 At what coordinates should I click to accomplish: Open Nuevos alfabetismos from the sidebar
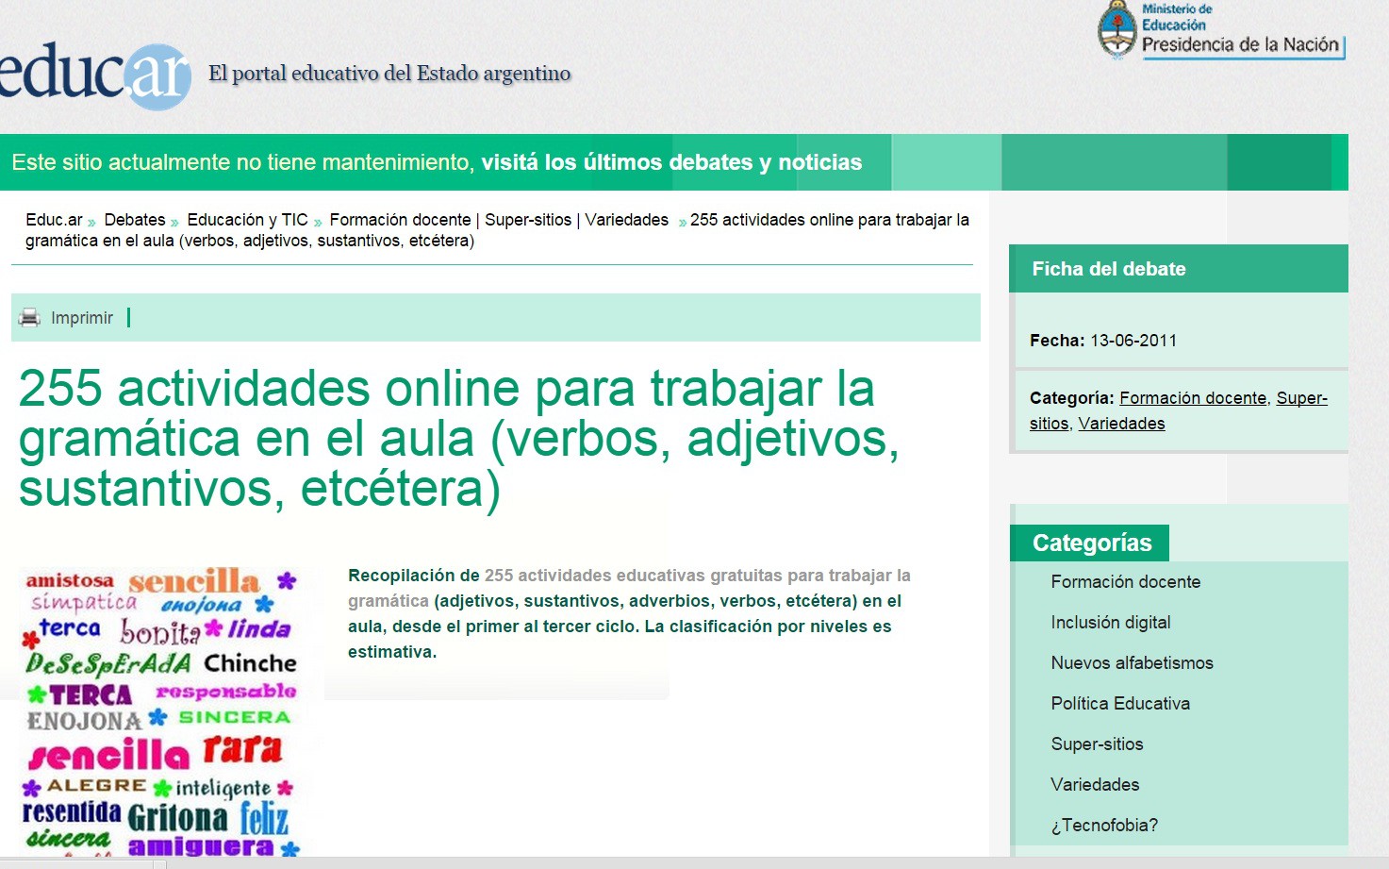point(1131,662)
